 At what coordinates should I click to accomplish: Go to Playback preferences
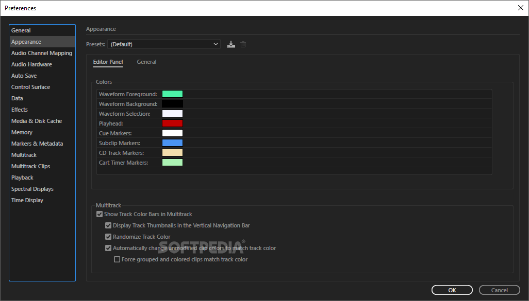42,178
